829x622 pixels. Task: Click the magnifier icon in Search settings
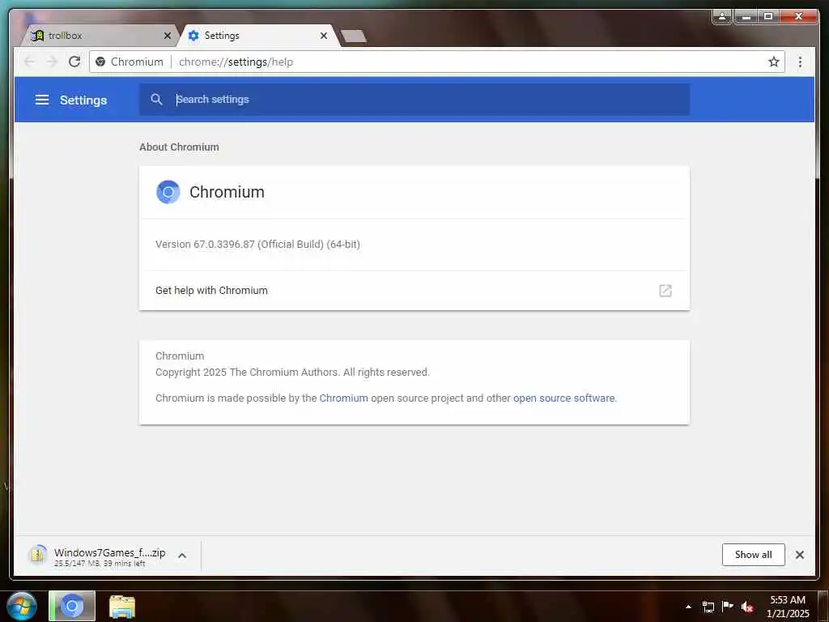[156, 99]
